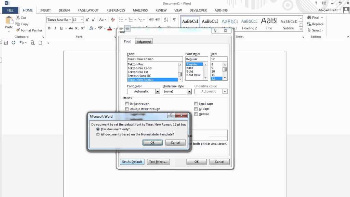Check the Small caps effect
Image resolution: width=350 pixels, height=197 pixels.
(x=196, y=103)
